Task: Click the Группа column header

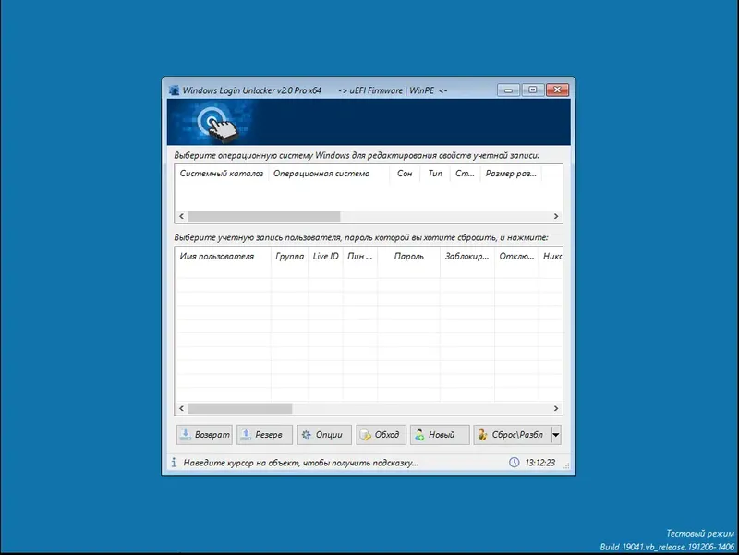Action: (x=289, y=257)
